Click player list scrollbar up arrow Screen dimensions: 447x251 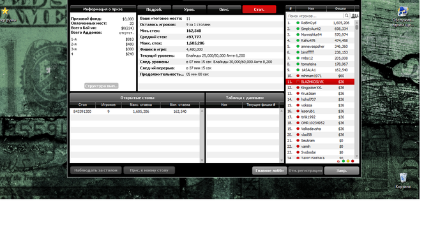(356, 22)
